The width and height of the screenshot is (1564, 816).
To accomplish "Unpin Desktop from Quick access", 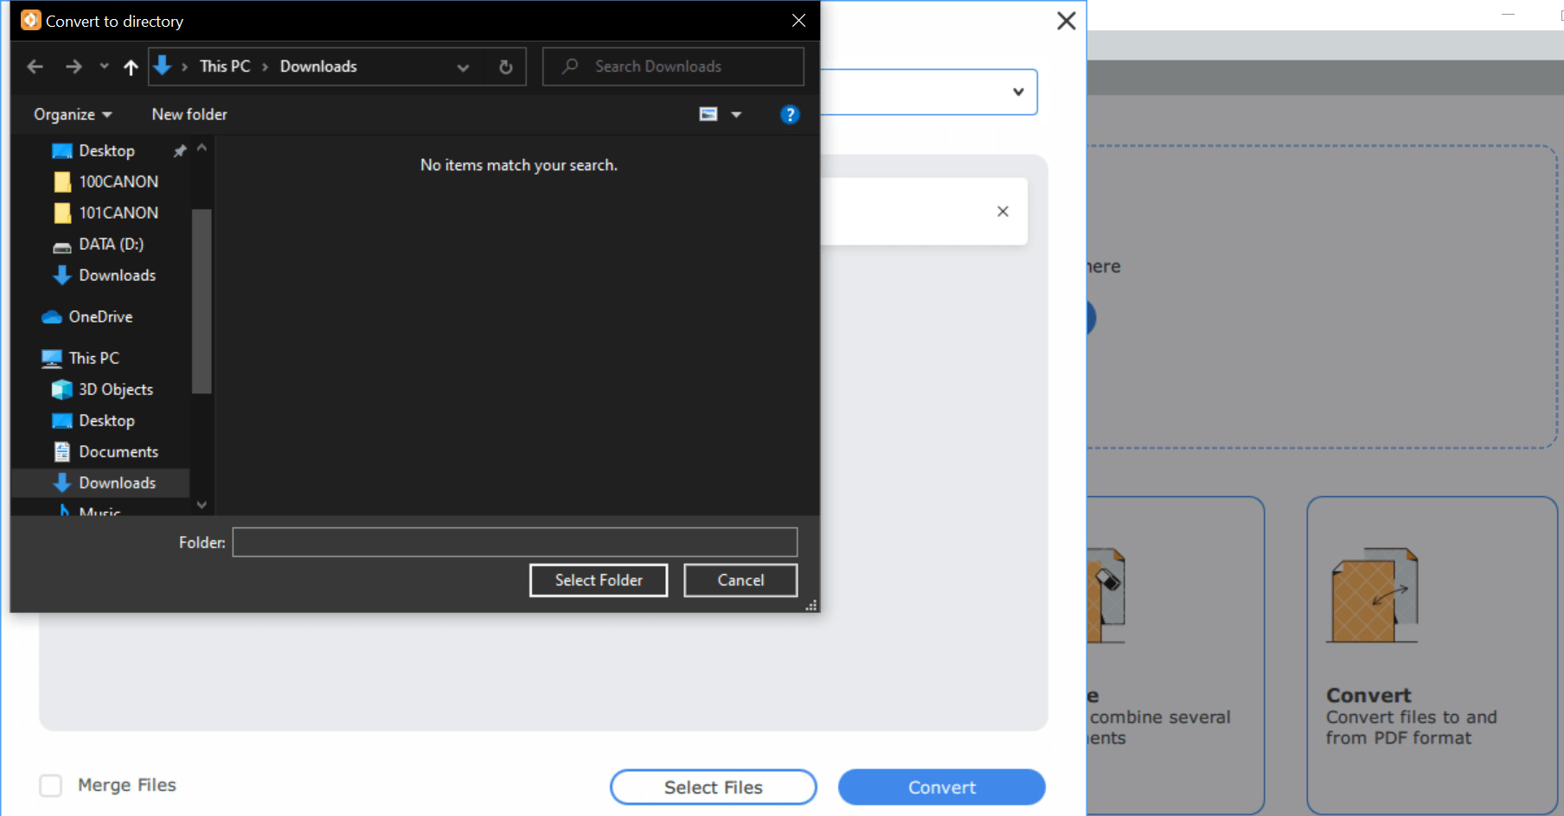I will pos(180,150).
